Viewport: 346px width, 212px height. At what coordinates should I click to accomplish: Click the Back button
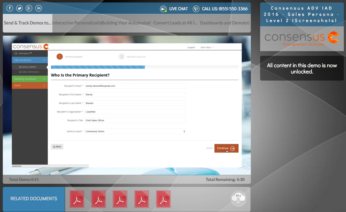57,147
